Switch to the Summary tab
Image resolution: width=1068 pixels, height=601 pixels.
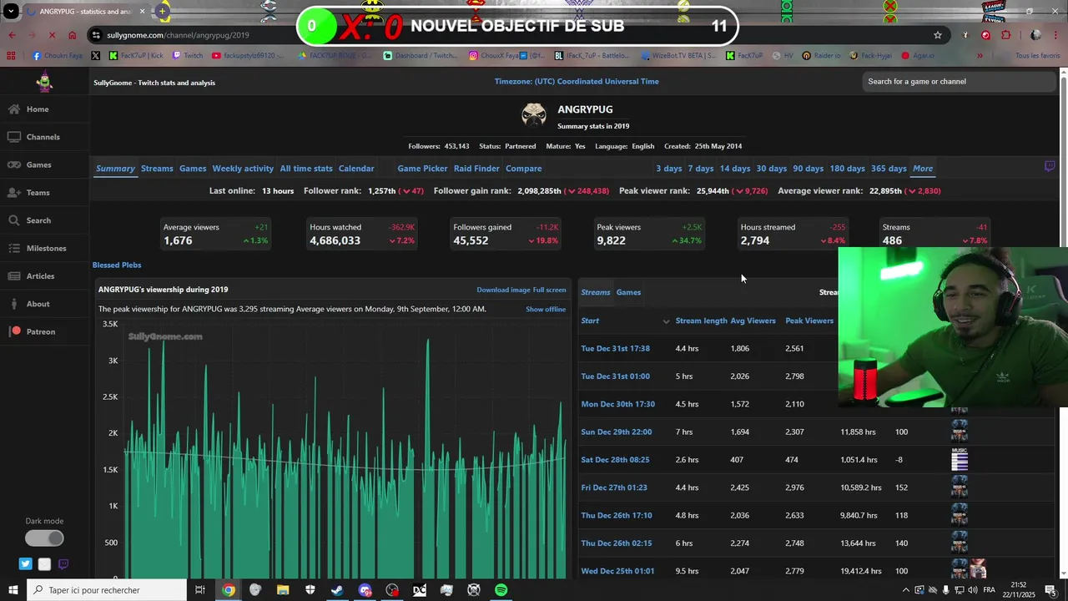click(115, 169)
